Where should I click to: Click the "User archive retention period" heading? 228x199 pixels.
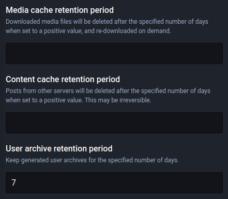tap(59, 149)
